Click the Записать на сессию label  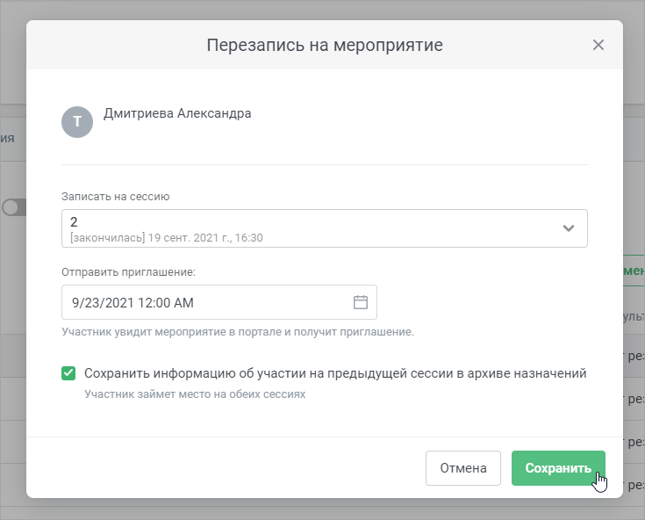point(116,197)
